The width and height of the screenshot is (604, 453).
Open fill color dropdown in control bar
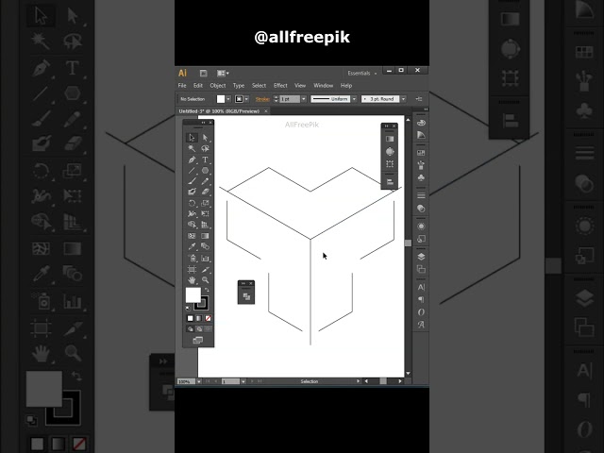tap(228, 99)
